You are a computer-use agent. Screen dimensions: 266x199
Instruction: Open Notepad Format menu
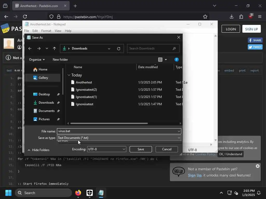[46, 31]
